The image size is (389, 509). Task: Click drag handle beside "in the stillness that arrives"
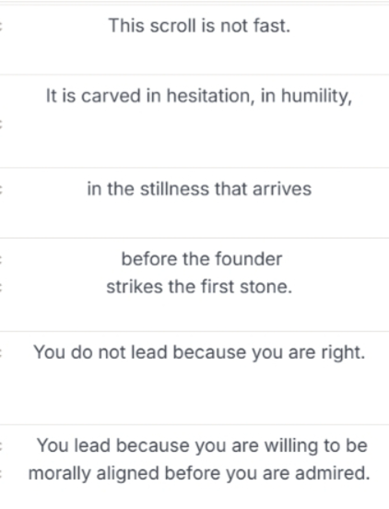1,189
